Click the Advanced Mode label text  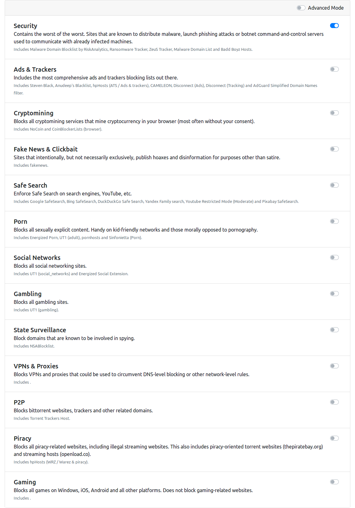click(326, 8)
